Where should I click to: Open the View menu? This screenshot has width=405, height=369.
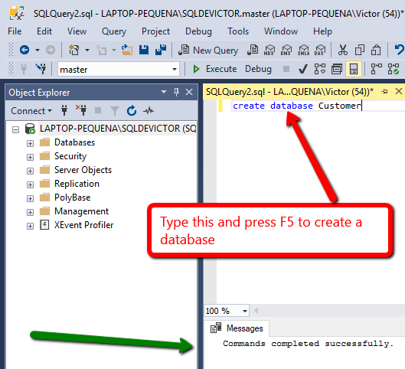[77, 31]
